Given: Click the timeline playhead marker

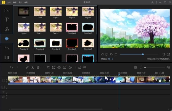Looking at the screenshot, I should click(x=119, y=75).
